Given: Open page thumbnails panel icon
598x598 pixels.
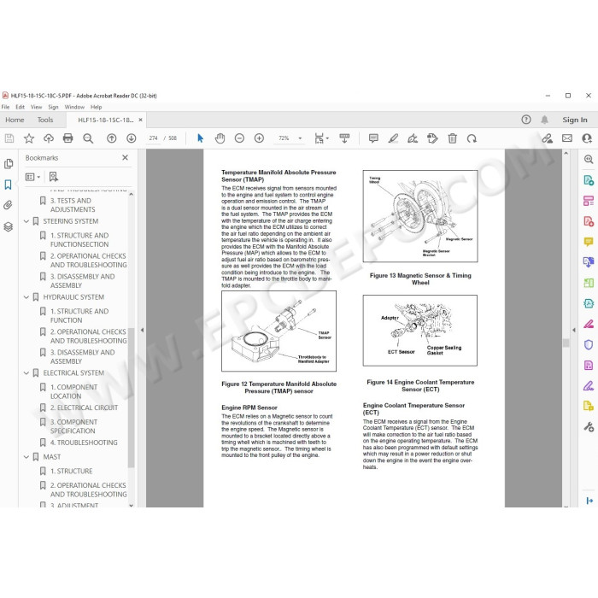Looking at the screenshot, I should [9, 164].
